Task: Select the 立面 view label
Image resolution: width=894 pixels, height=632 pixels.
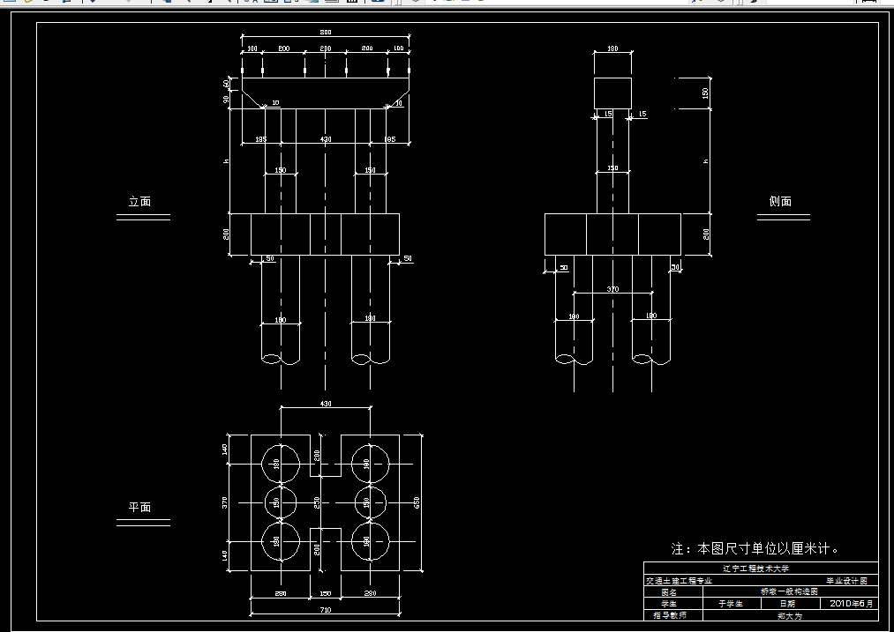Action: pyautogui.click(x=139, y=202)
